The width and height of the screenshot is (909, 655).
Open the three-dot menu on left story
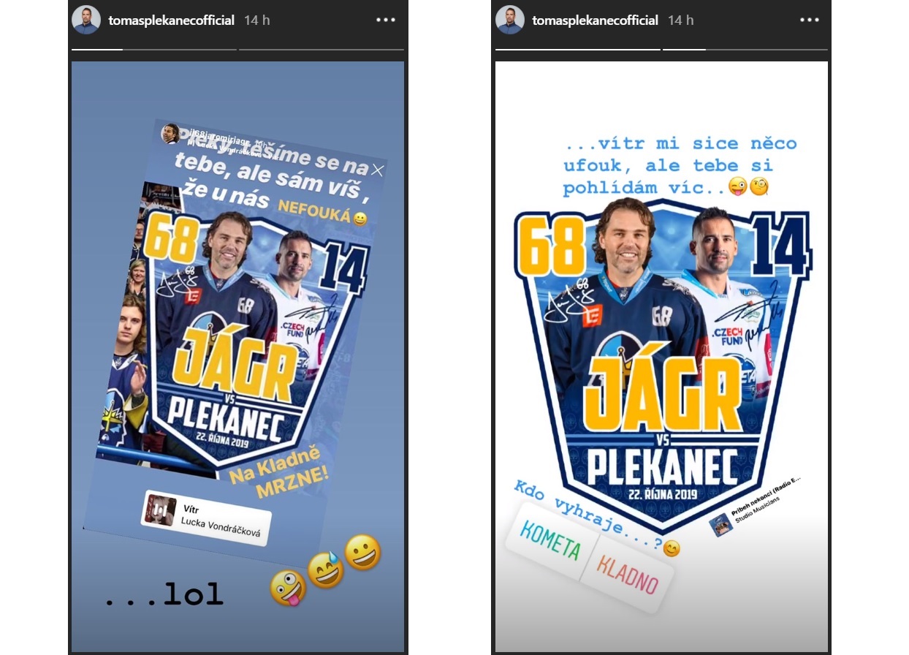[386, 20]
